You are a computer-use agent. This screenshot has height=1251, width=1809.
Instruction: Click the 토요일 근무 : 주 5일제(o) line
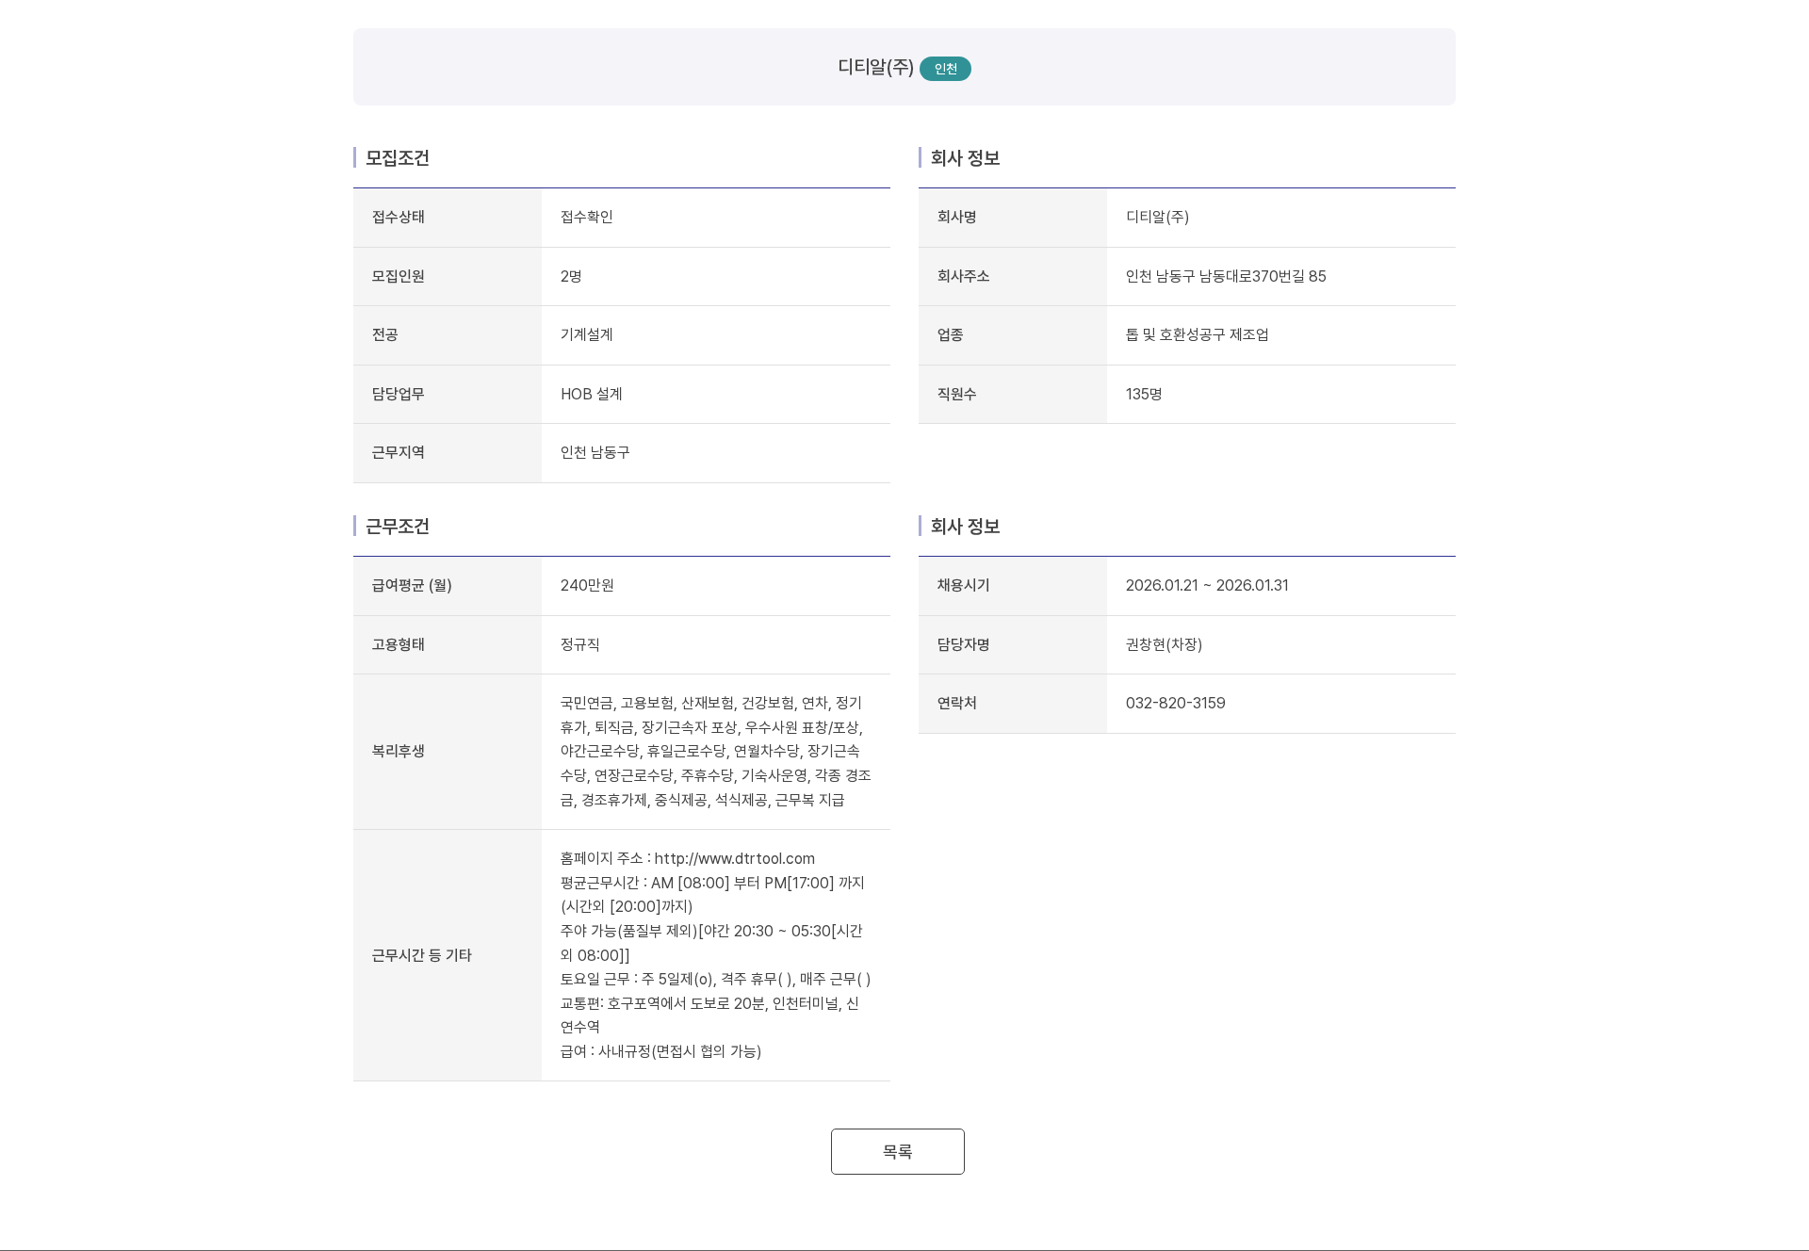point(716,979)
